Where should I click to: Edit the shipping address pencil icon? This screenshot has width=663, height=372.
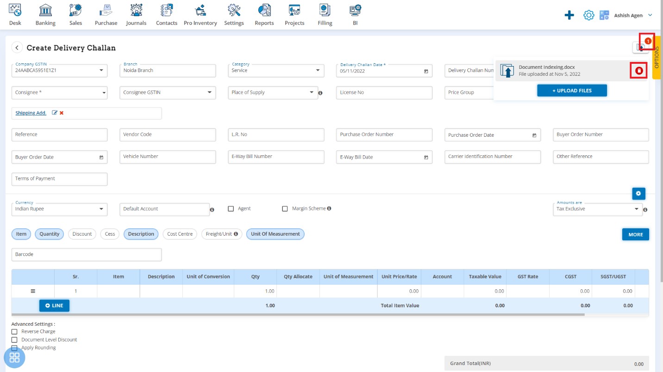55,113
